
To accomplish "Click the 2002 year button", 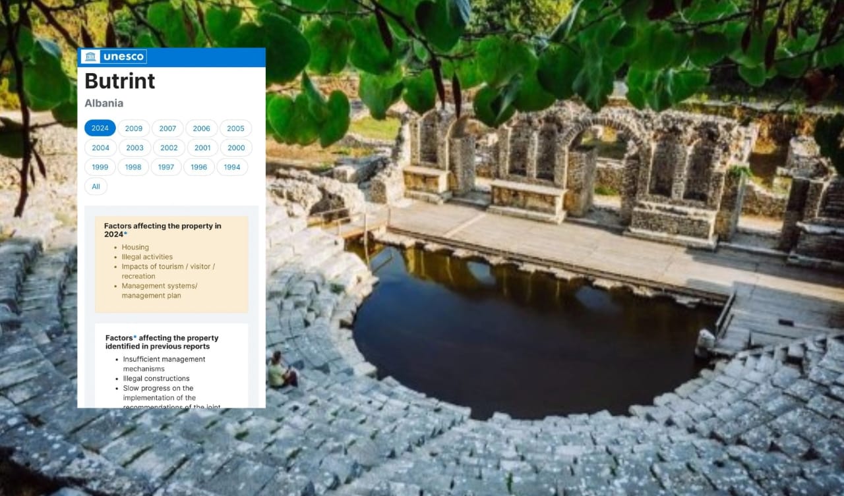I will [169, 148].
